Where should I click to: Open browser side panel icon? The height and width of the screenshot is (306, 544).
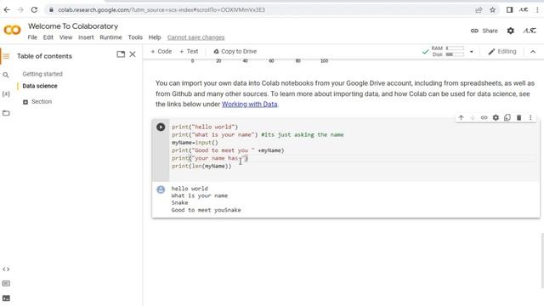click(509, 9)
